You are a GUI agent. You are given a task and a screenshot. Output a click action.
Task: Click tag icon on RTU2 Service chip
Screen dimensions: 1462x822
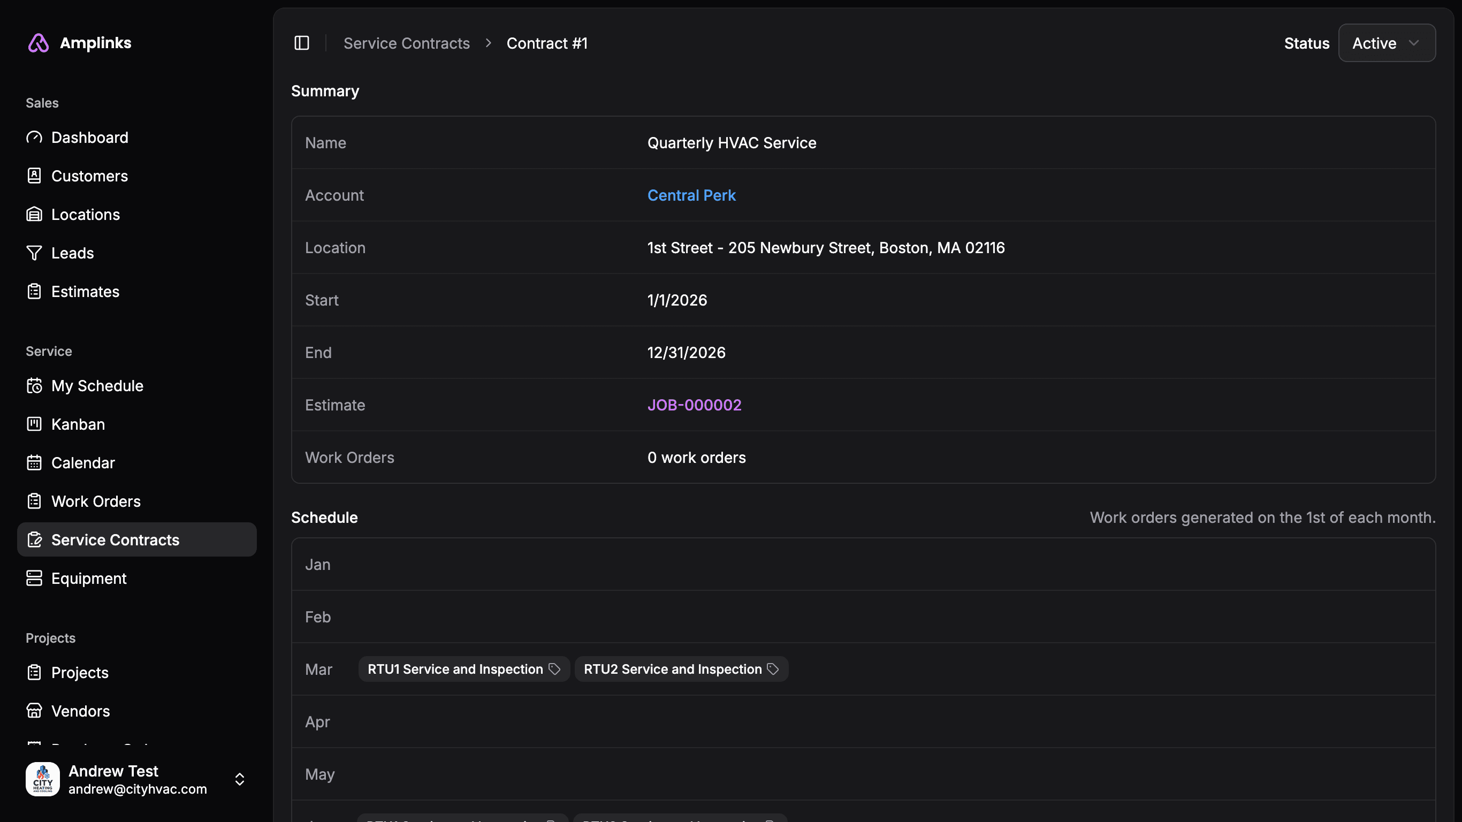click(x=773, y=669)
